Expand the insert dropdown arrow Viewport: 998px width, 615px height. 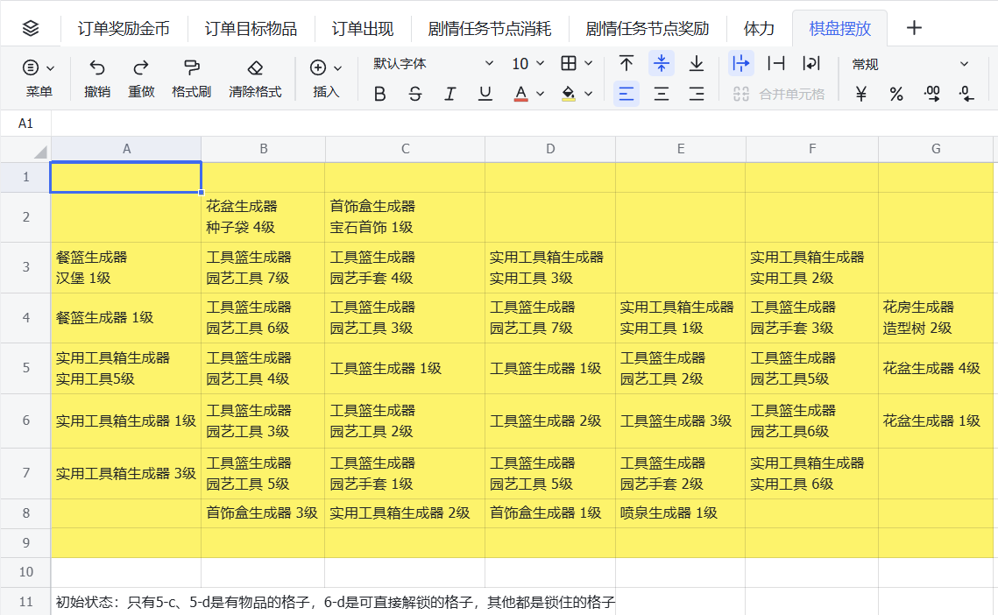coord(338,67)
